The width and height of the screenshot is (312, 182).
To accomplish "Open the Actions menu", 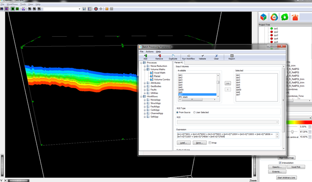I will tap(150, 52).
